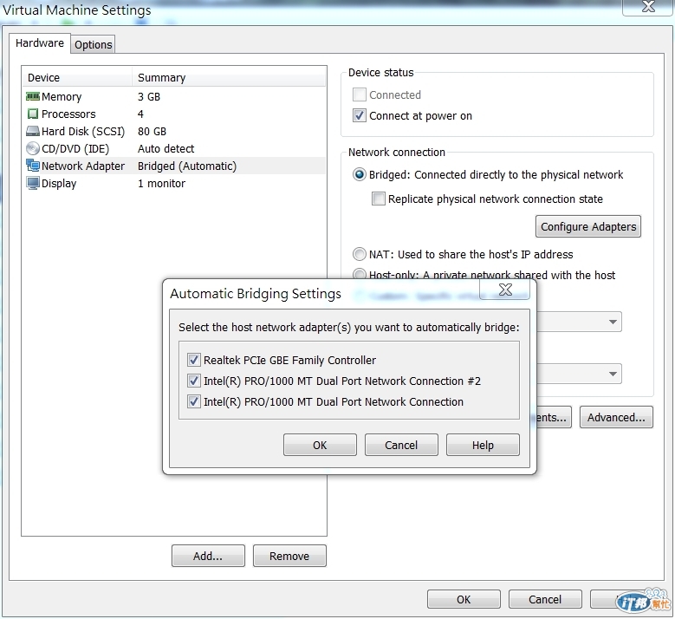The width and height of the screenshot is (675, 619).
Task: Close the Automatic Bridging Settings dialog
Action: [x=505, y=290]
